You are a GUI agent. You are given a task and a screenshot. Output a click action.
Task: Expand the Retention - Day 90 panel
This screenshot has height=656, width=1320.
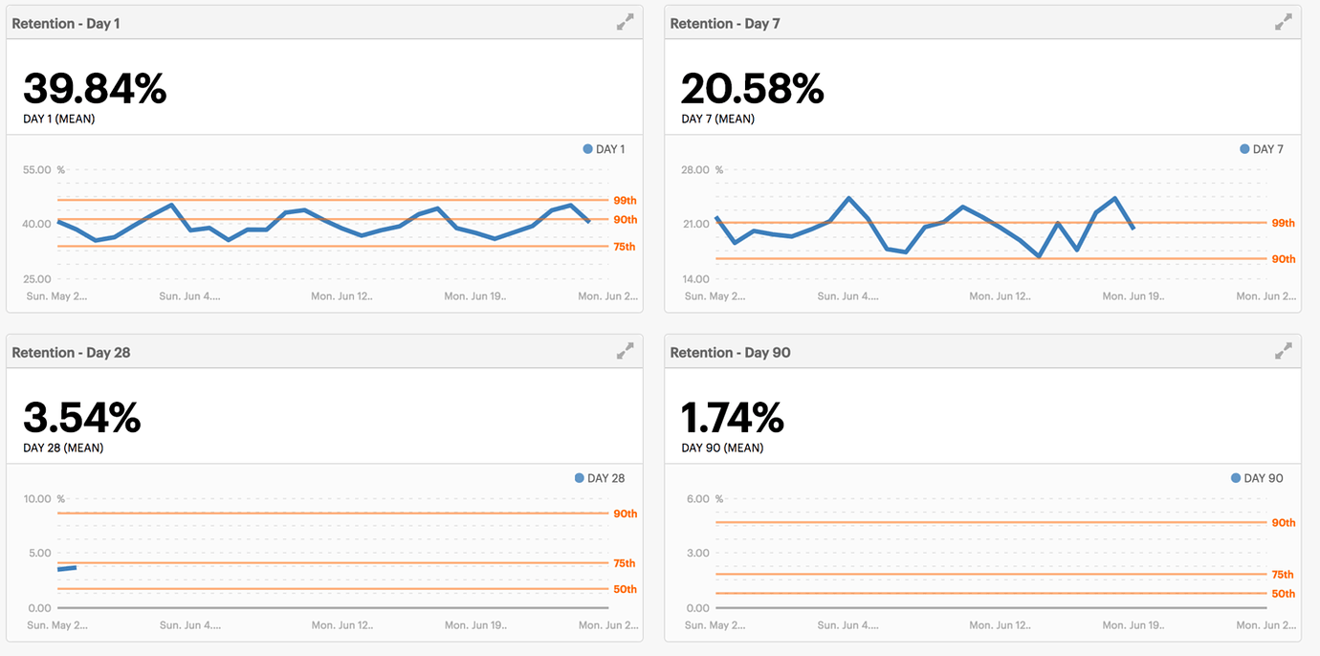tap(1283, 352)
